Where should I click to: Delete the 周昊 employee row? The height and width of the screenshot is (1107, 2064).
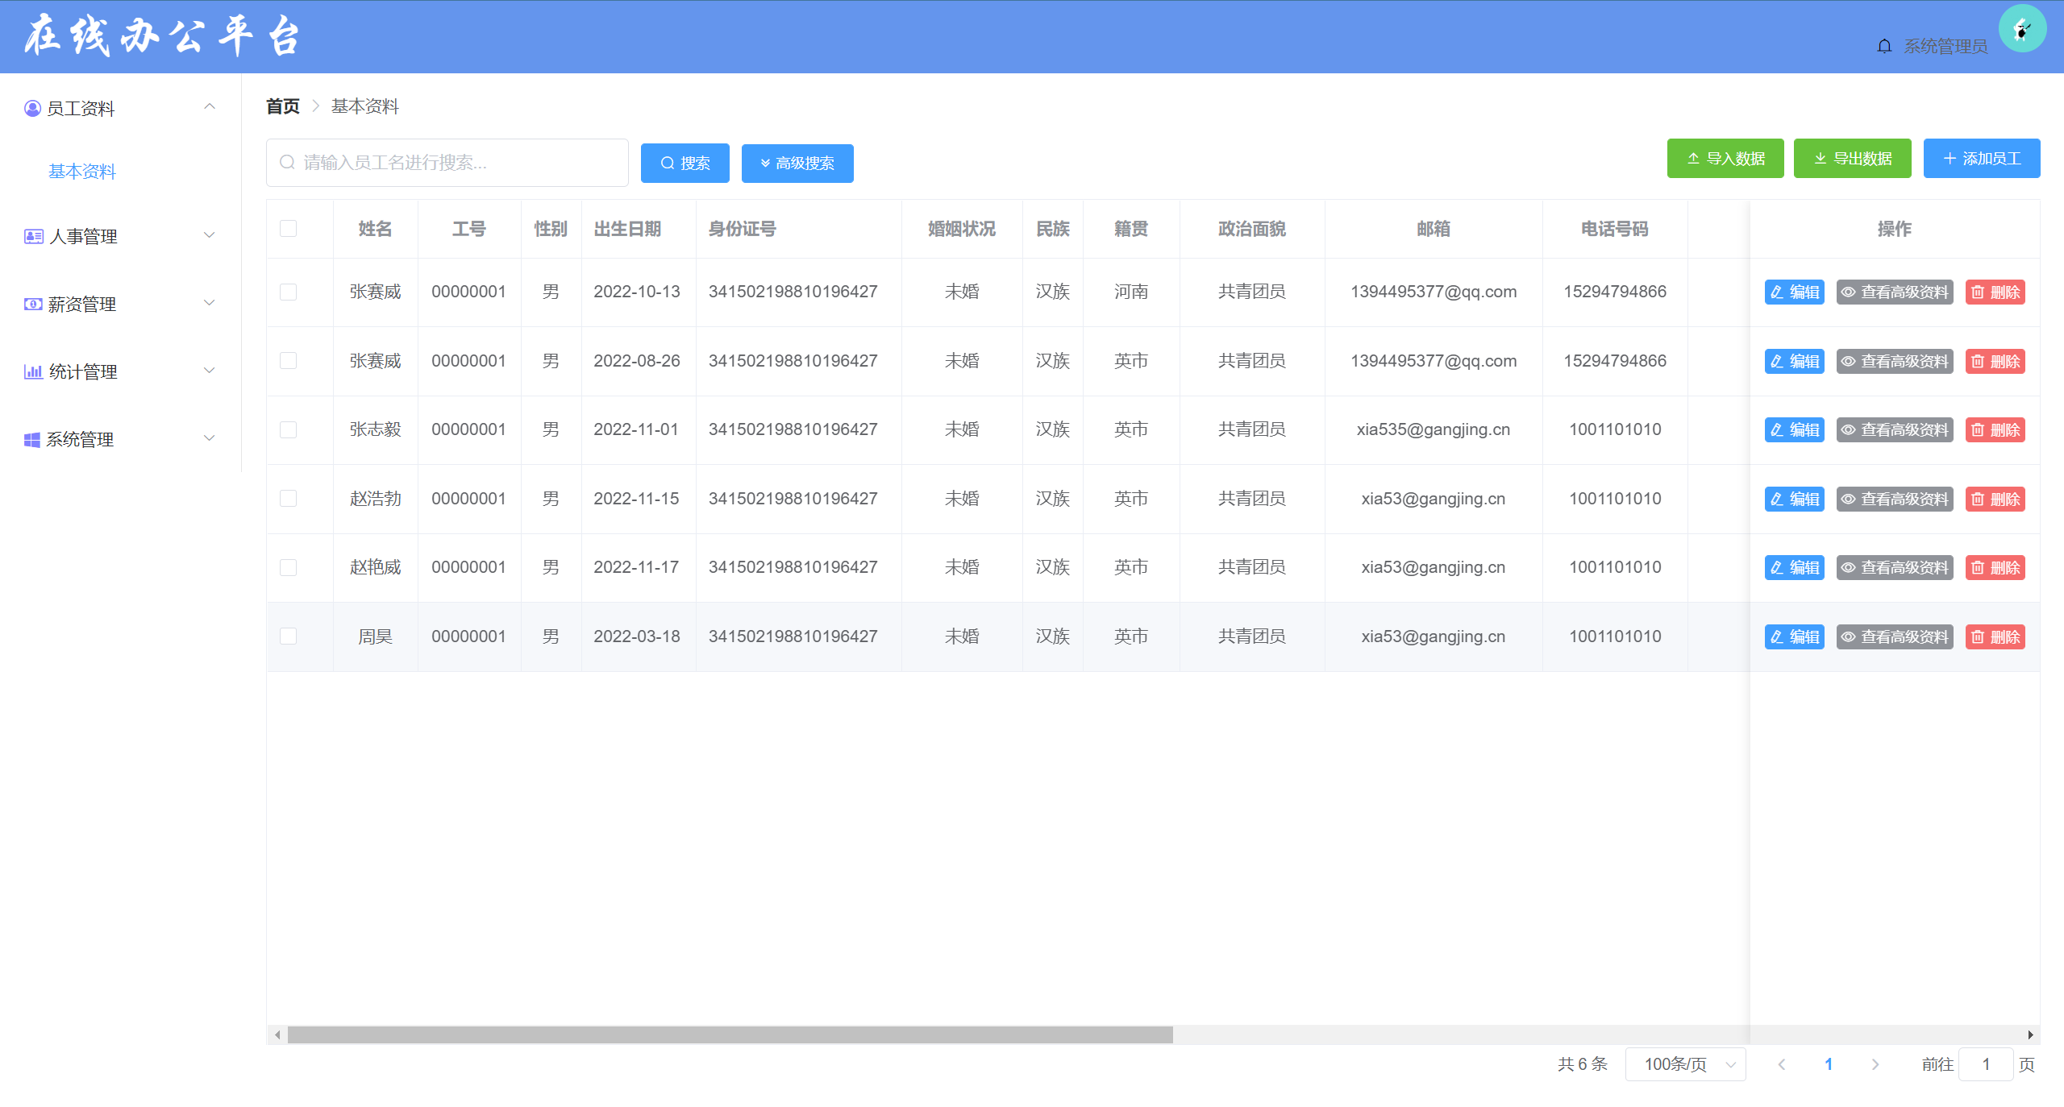coord(1995,636)
